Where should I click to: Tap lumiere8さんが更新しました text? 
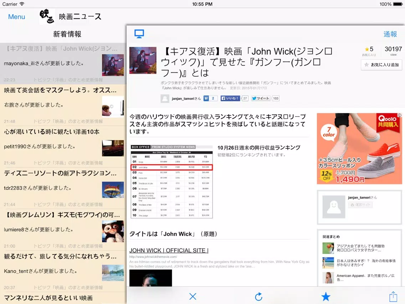[39, 229]
